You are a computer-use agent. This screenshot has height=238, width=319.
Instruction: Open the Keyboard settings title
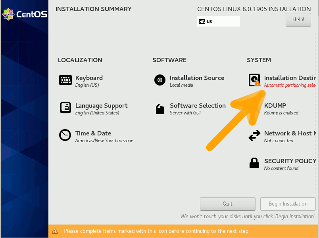tap(89, 78)
